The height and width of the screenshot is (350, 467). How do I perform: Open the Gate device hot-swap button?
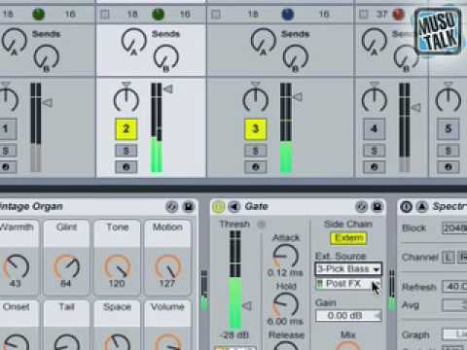361,206
